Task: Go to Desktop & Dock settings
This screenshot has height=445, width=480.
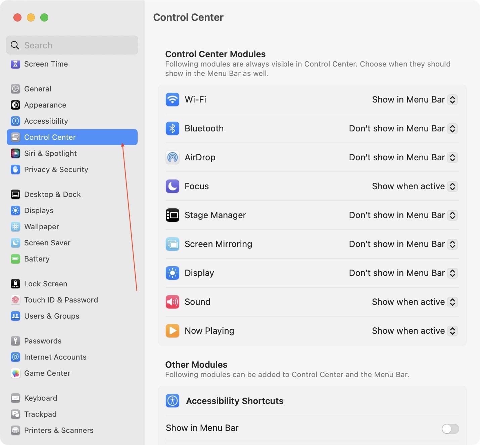Action: coord(52,194)
